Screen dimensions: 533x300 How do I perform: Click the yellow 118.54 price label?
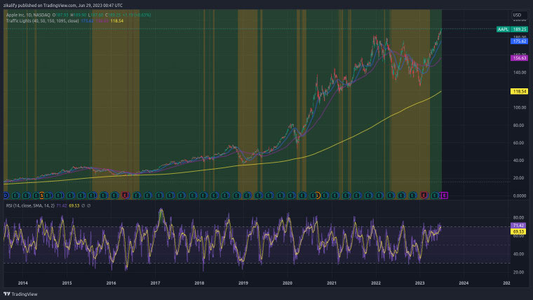pyautogui.click(x=520, y=91)
